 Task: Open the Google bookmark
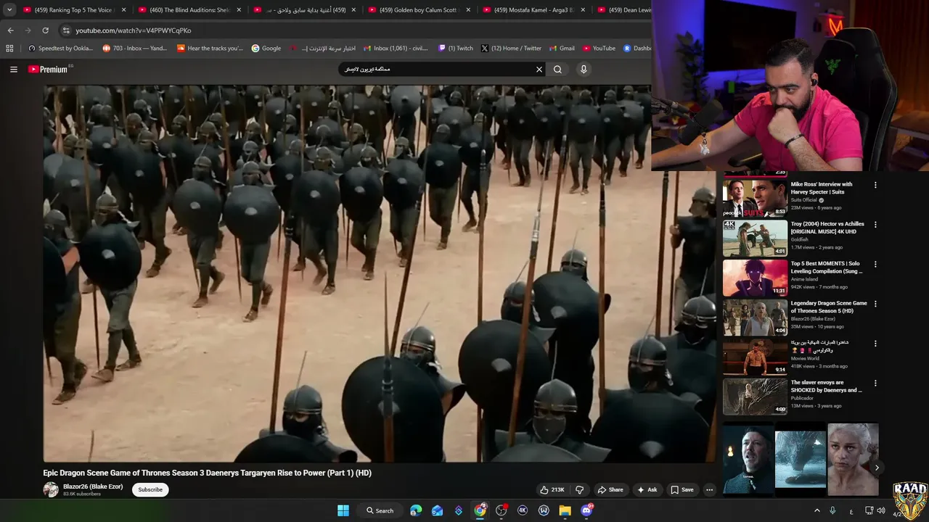click(x=266, y=49)
